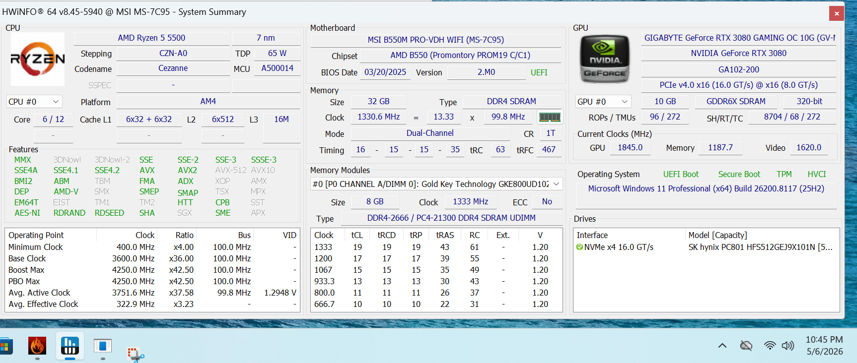857x363 pixels.
Task: Click the ECC No field
Action: click(x=547, y=202)
